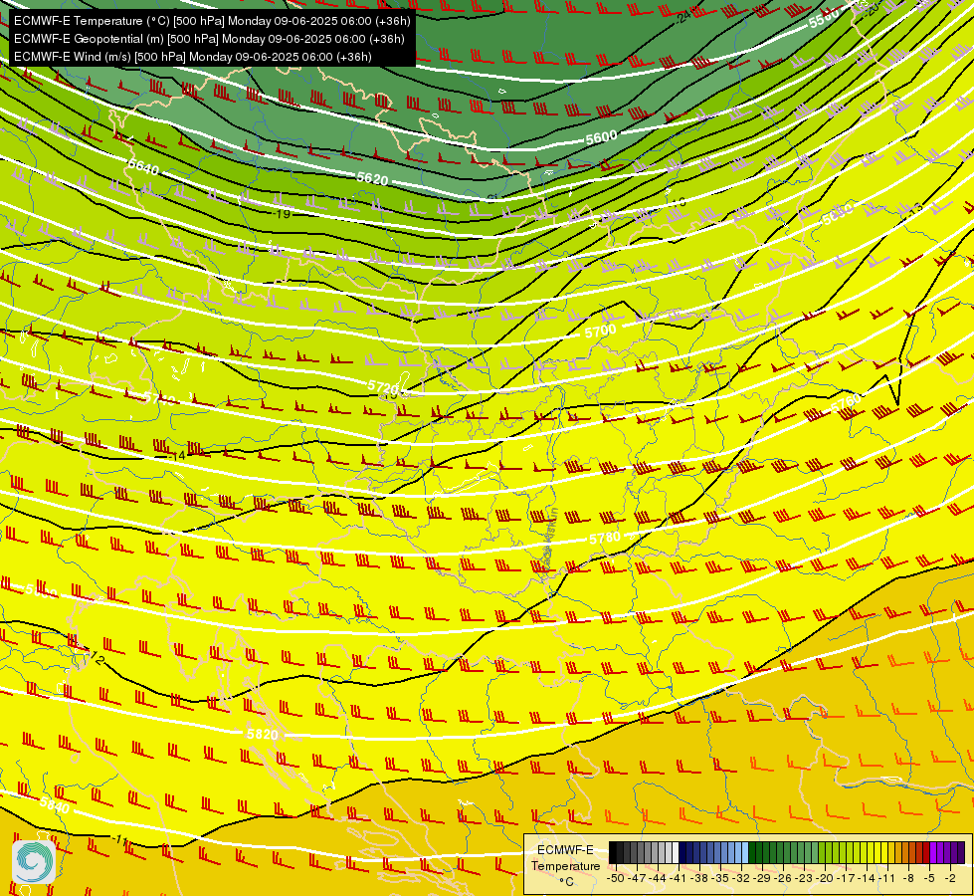Select the ECMWF-E Temperature title line
Viewport: 974px width, 896px height.
coord(212,21)
